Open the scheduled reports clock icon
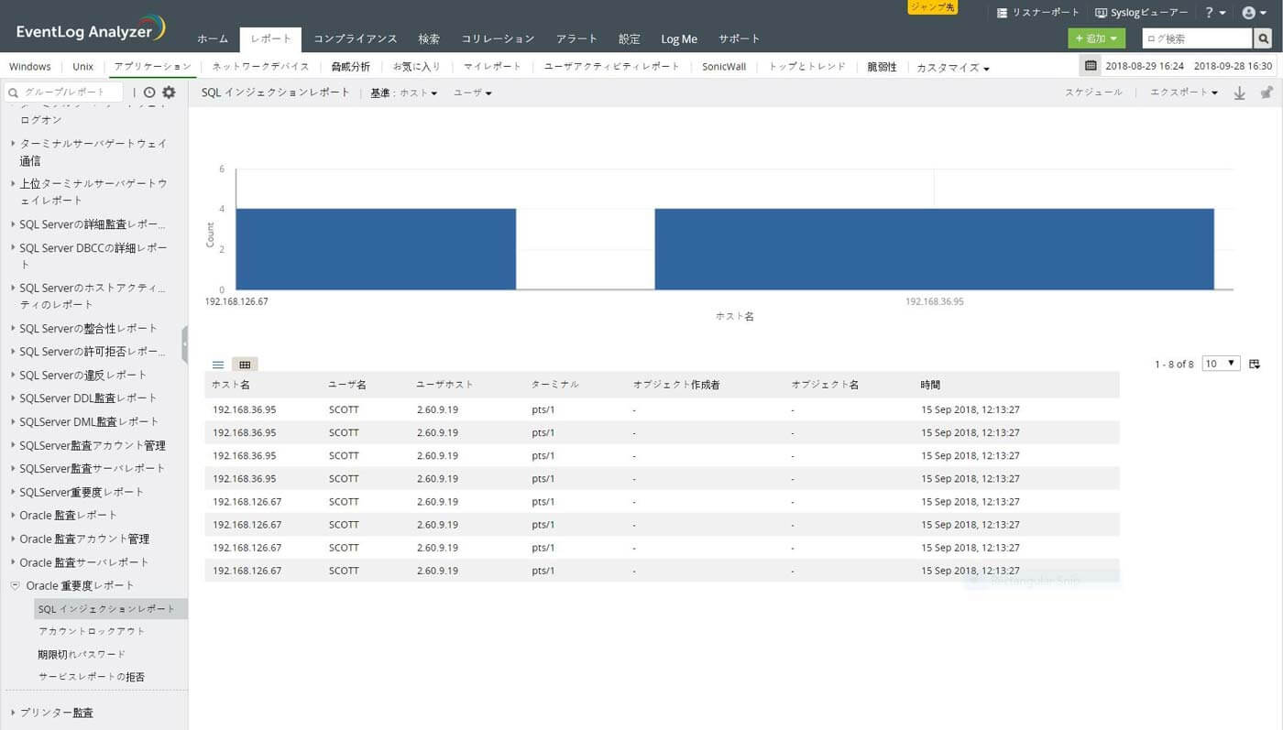 point(149,93)
